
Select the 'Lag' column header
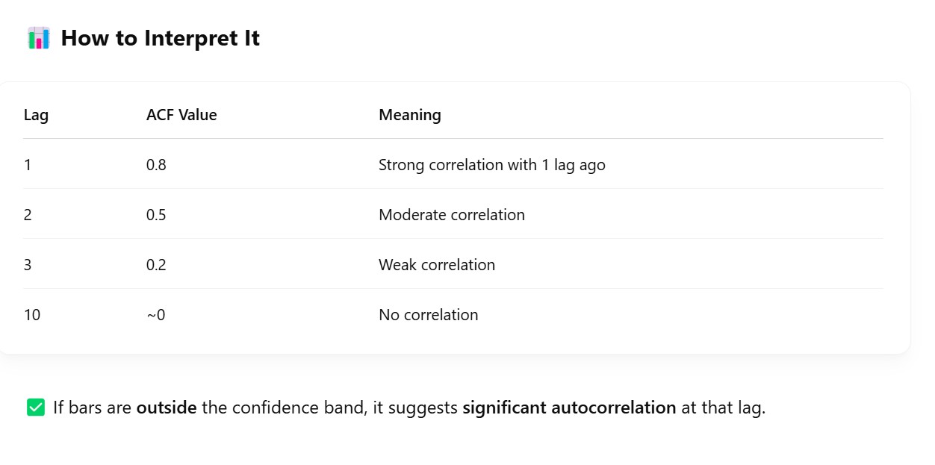click(x=36, y=115)
